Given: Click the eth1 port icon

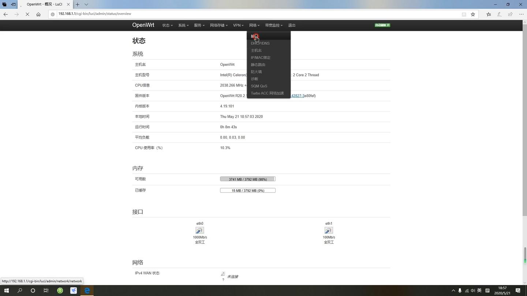Looking at the screenshot, I should (329, 230).
